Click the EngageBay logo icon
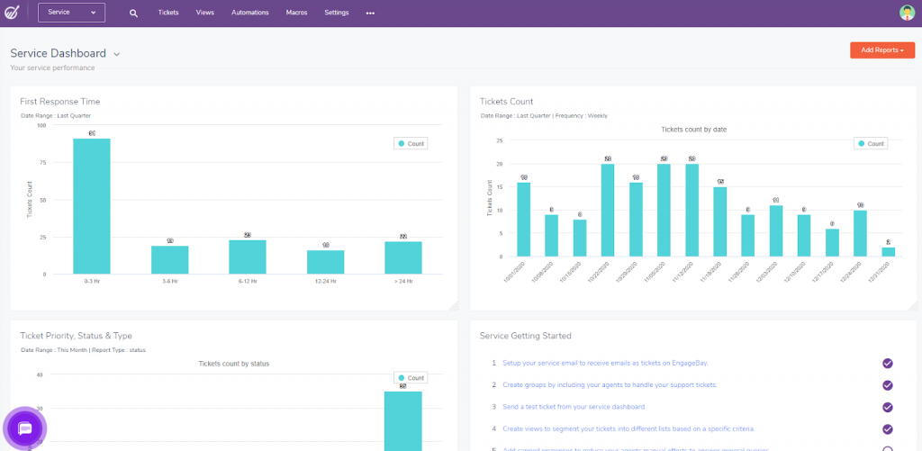922x451 pixels. coord(13,13)
